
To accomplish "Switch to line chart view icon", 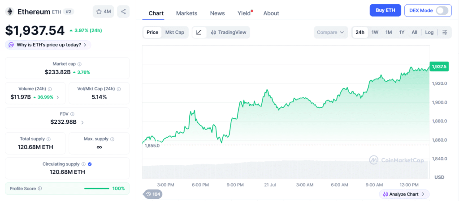I will 199,32.
